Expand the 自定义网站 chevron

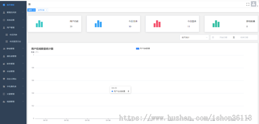point(23,79)
